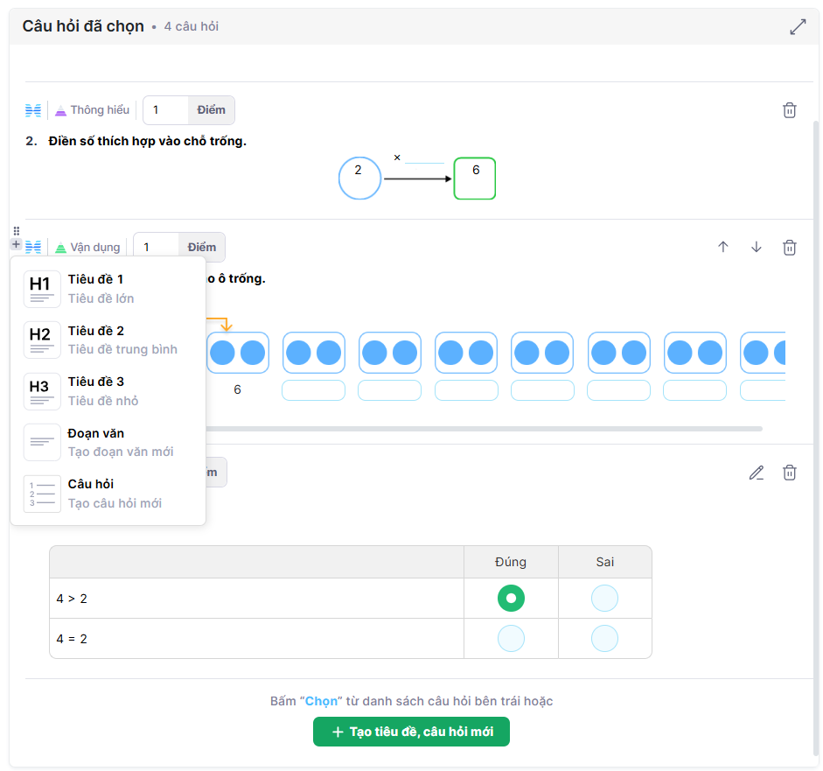Move the Vận dụng question up
823x771 pixels.
point(722,248)
